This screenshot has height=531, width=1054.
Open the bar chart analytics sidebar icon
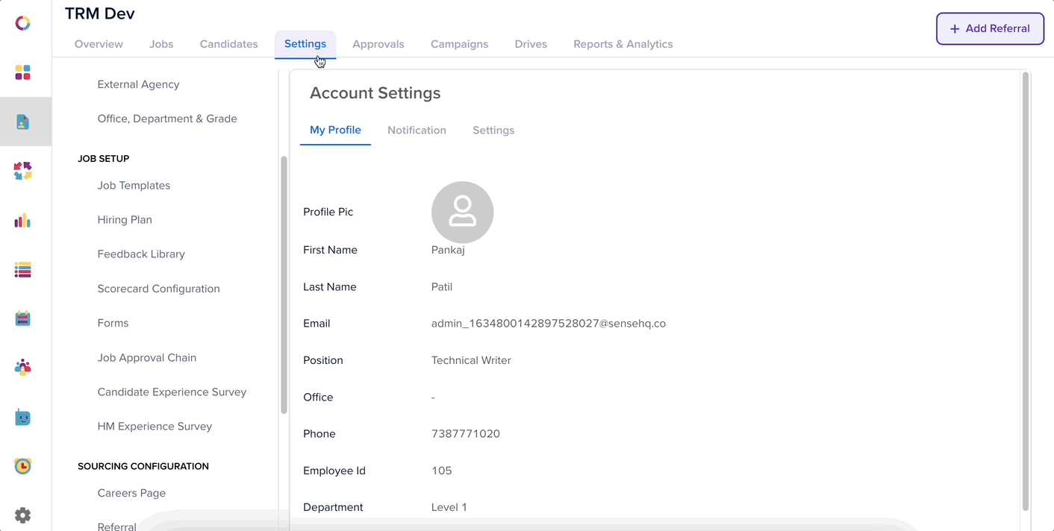click(x=22, y=221)
